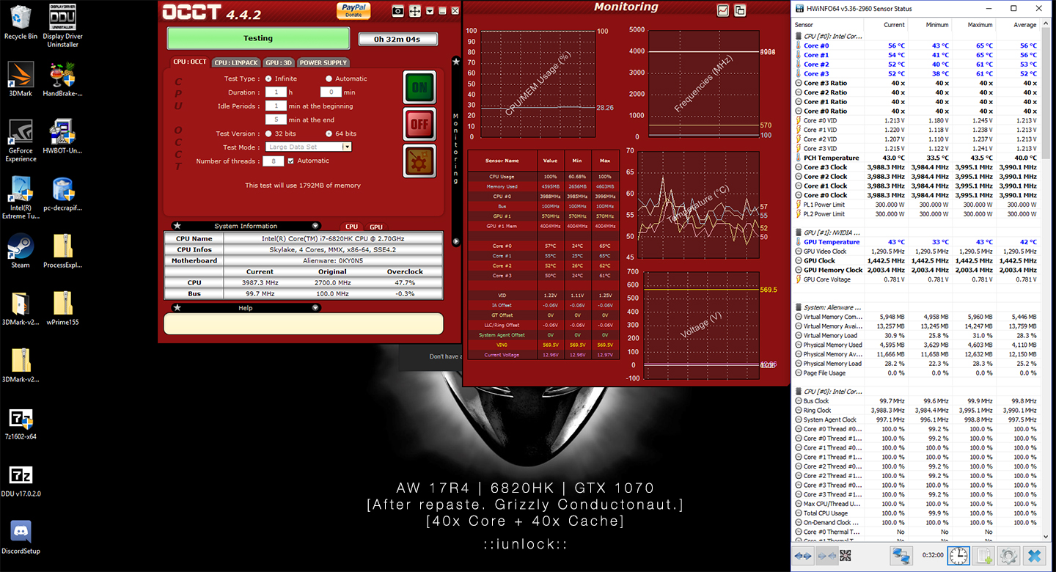
Task: Open the POWER SUPPLY tab
Action: point(323,62)
